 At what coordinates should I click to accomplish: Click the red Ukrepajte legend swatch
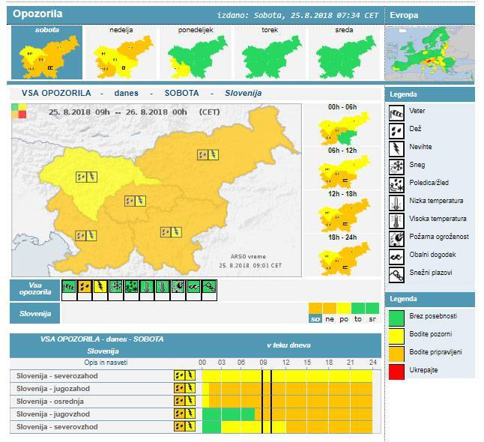point(396,370)
